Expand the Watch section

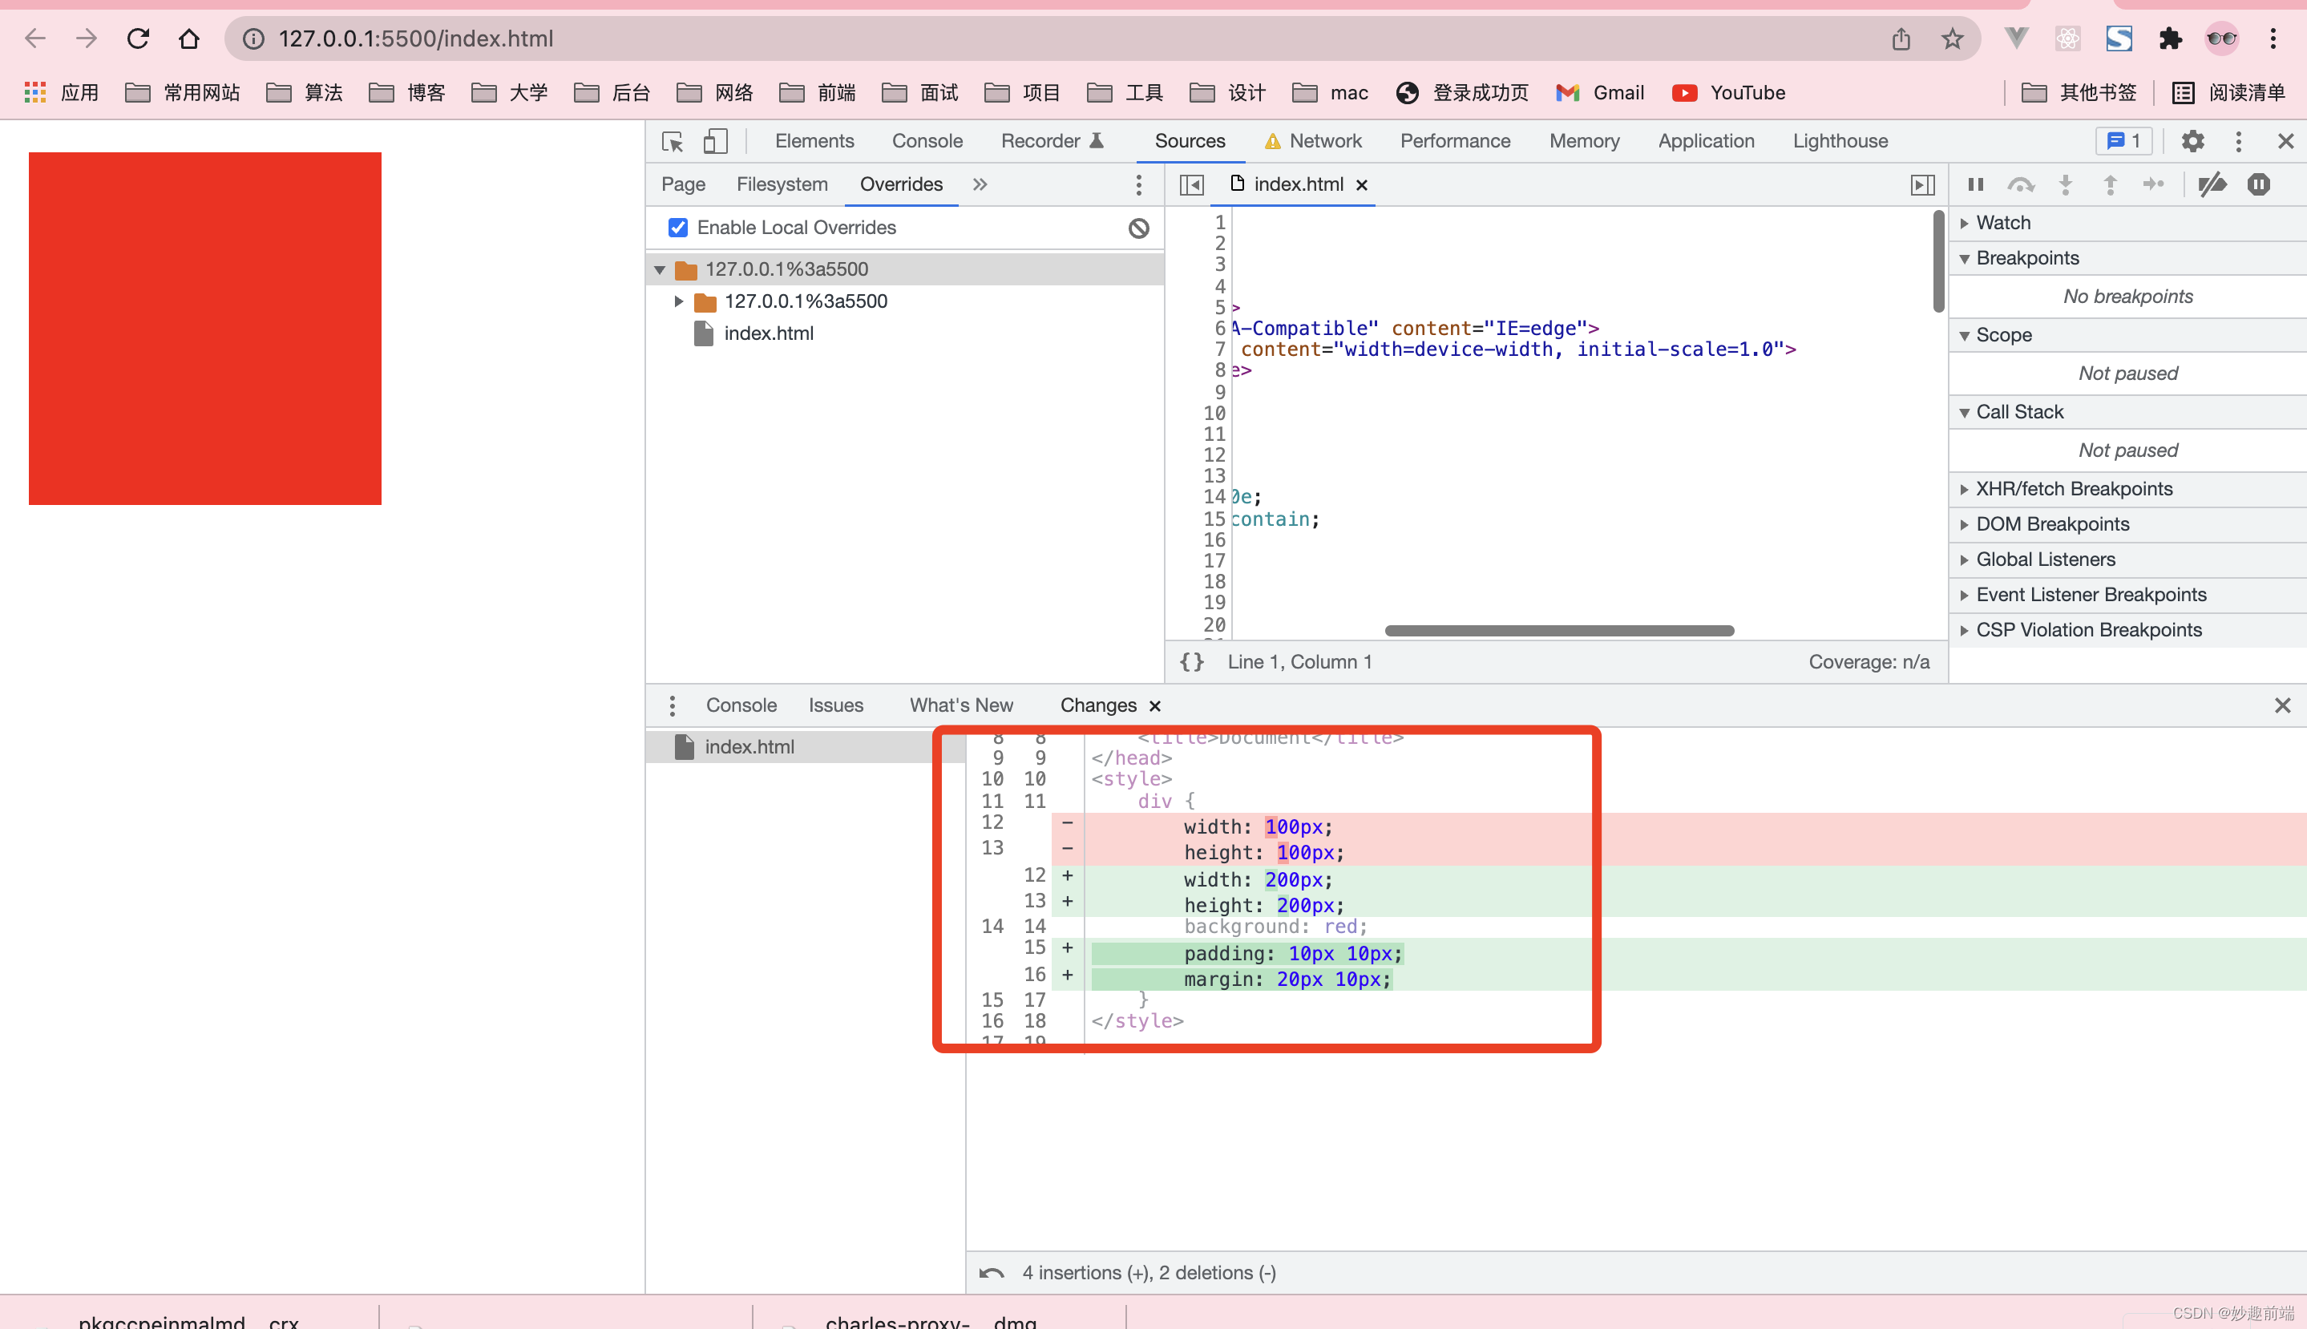2003,223
